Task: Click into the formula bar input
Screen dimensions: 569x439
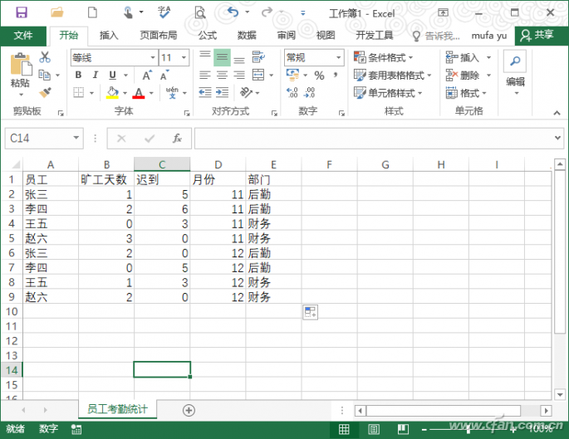Action: 373,138
